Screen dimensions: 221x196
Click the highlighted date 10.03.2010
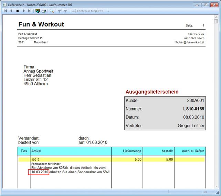tap(39, 172)
